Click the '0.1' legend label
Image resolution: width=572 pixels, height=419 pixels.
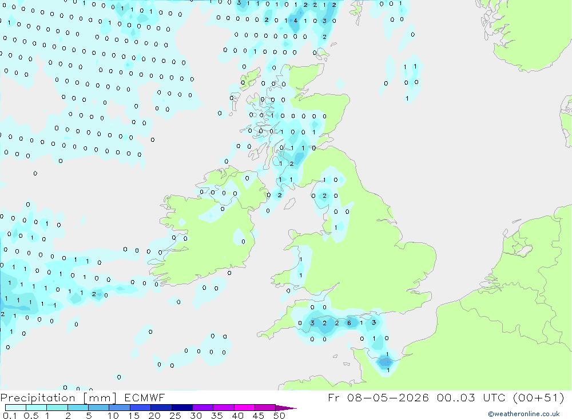point(10,416)
